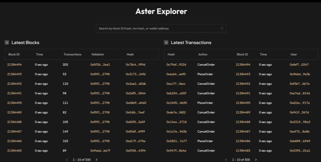Open block hash 0xd17f...670a
Viewport: 321px width, 162px height.
pos(135,141)
